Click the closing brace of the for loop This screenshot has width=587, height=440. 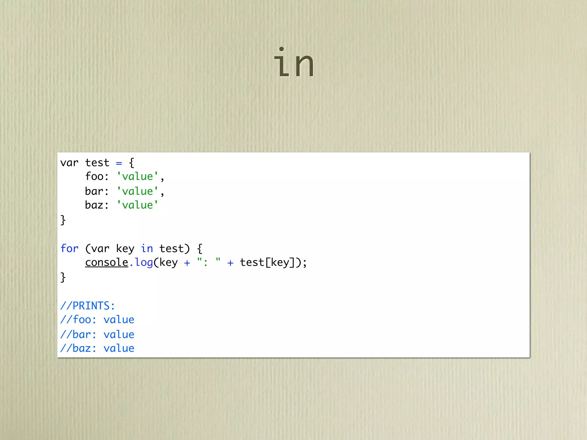click(63, 277)
